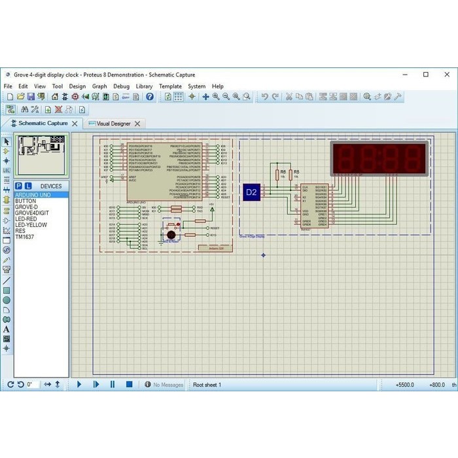This screenshot has width=458, height=458.
Task: Toggle the false origin crosshair icon
Action: click(192, 97)
